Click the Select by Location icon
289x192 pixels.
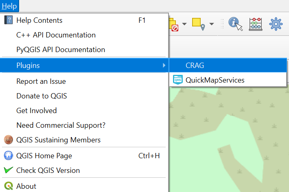click(x=199, y=24)
